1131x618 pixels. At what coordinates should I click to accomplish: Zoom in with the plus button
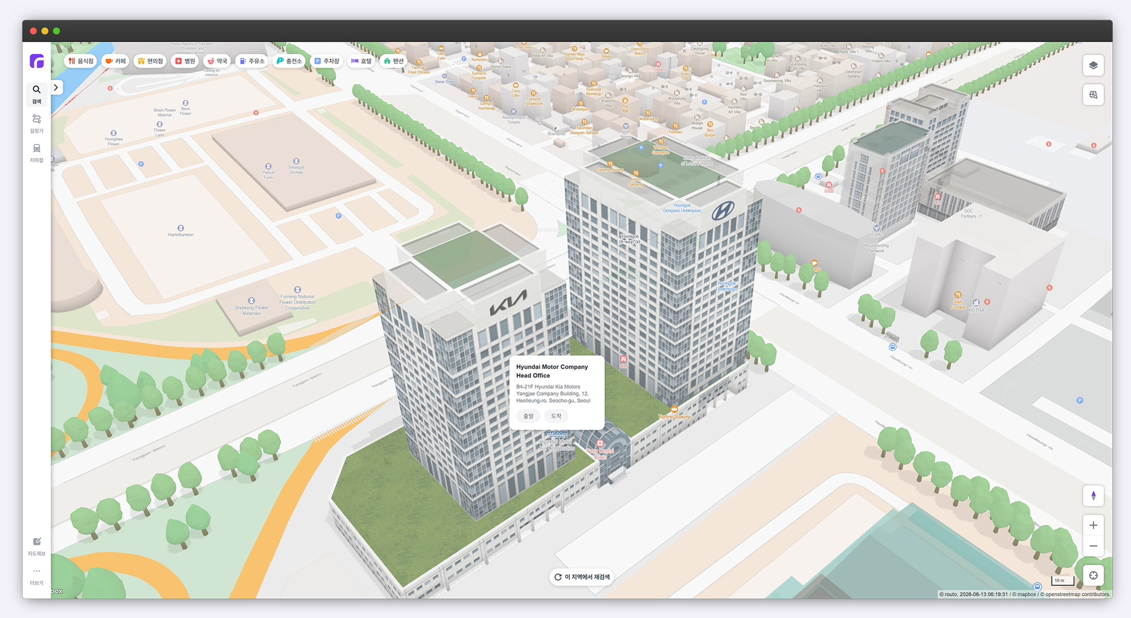1093,525
